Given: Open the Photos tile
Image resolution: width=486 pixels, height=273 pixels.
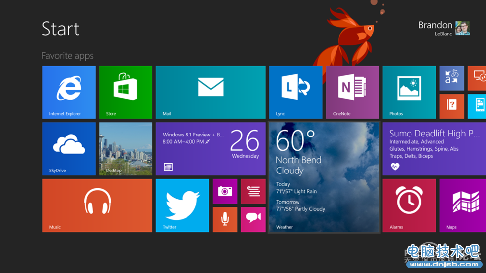Looking at the screenshot, I should pos(409,92).
